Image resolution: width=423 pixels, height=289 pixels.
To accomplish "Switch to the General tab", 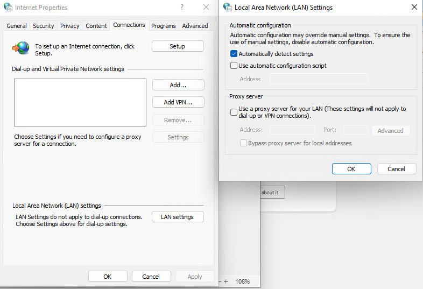I will pos(17,26).
